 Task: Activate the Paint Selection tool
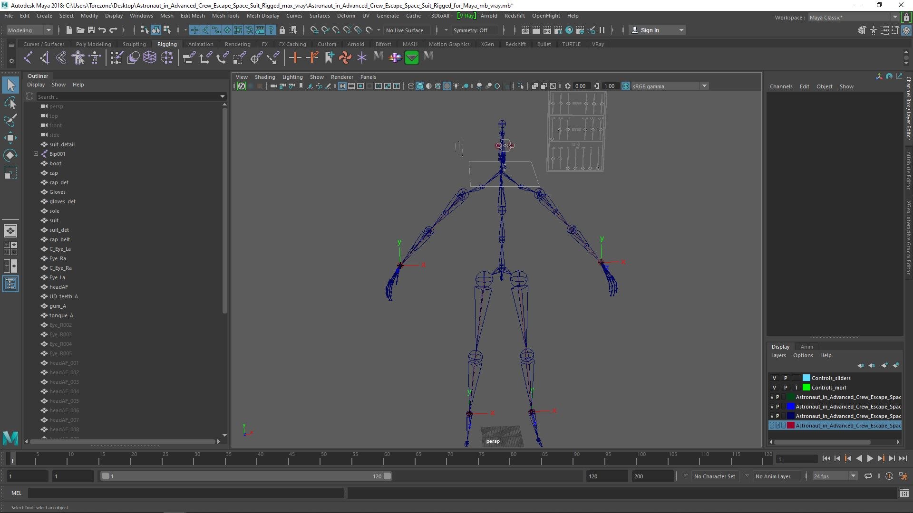10,120
